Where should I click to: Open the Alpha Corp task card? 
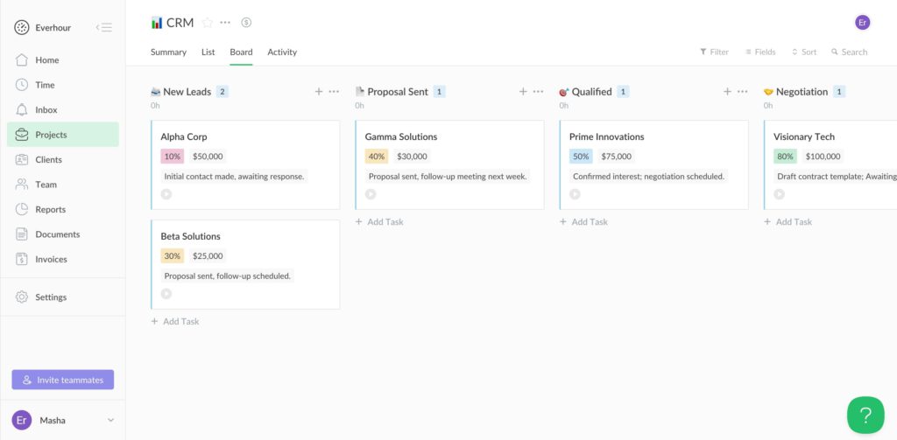[x=245, y=164]
